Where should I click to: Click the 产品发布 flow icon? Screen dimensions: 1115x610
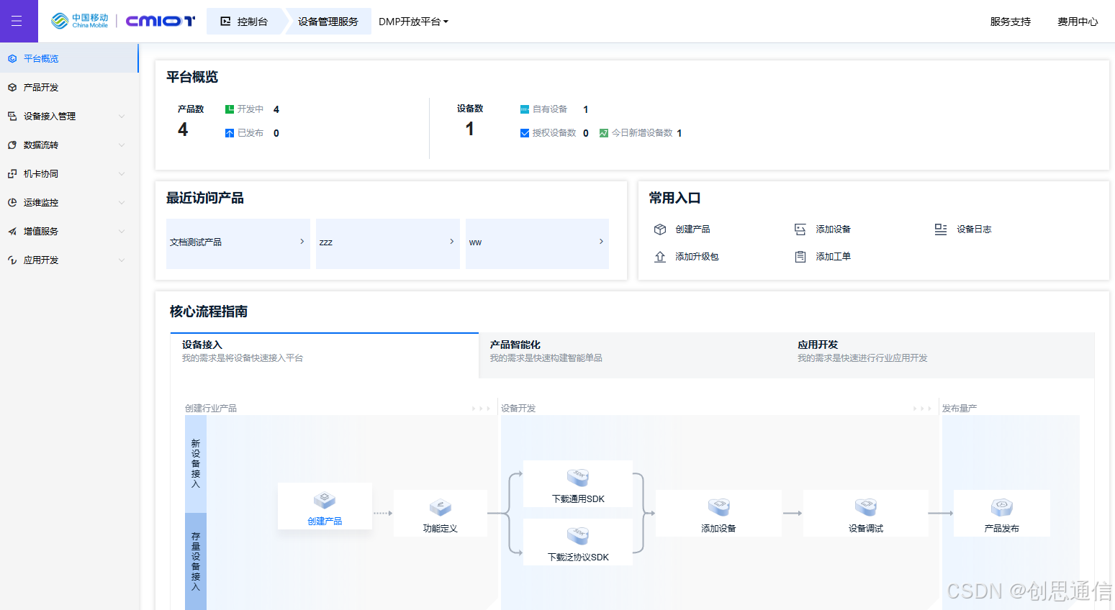(1001, 506)
